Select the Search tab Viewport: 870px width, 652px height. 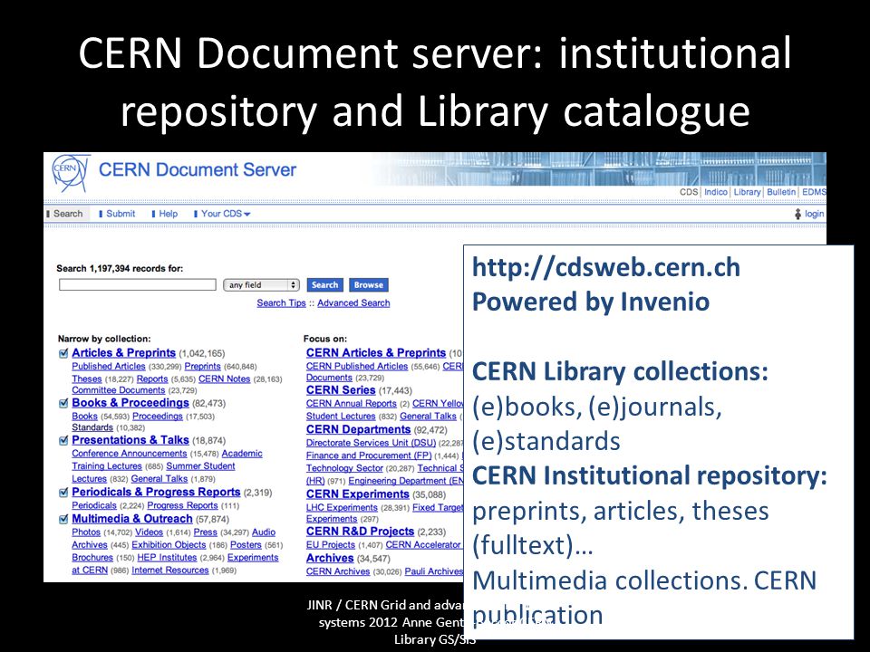click(x=66, y=214)
